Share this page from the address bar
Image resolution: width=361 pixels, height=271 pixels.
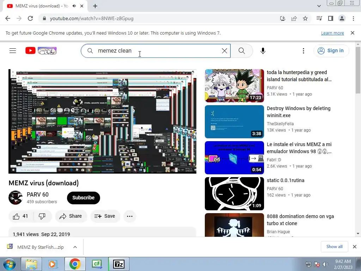[x=294, y=18]
